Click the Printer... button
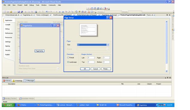The height and width of the screenshot is (110, 190). (106, 69)
